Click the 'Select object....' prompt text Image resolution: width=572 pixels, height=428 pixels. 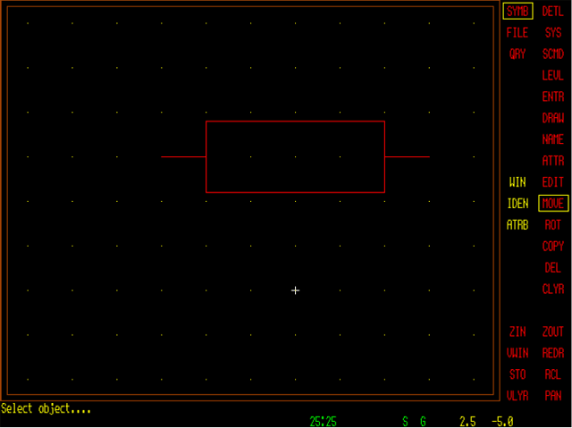point(46,409)
